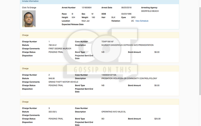
Task: Click hair color value BLK
Action: pyautogui.click(x=113, y=17)
